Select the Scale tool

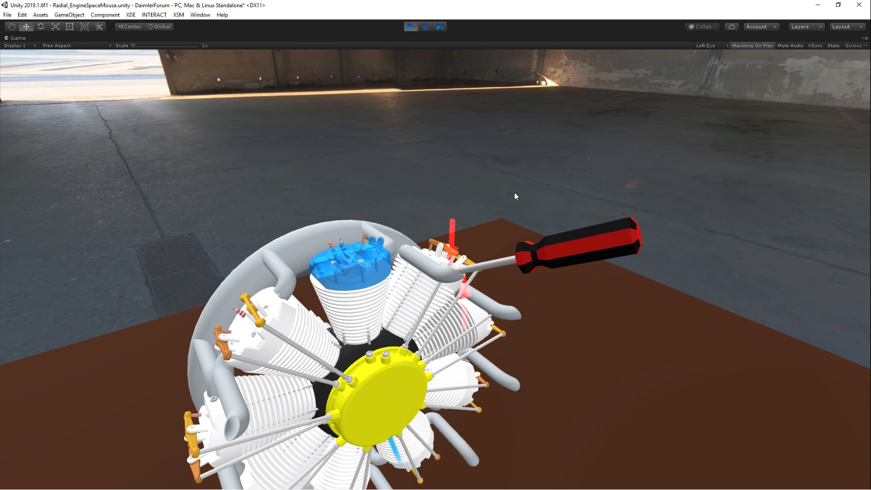click(x=55, y=26)
